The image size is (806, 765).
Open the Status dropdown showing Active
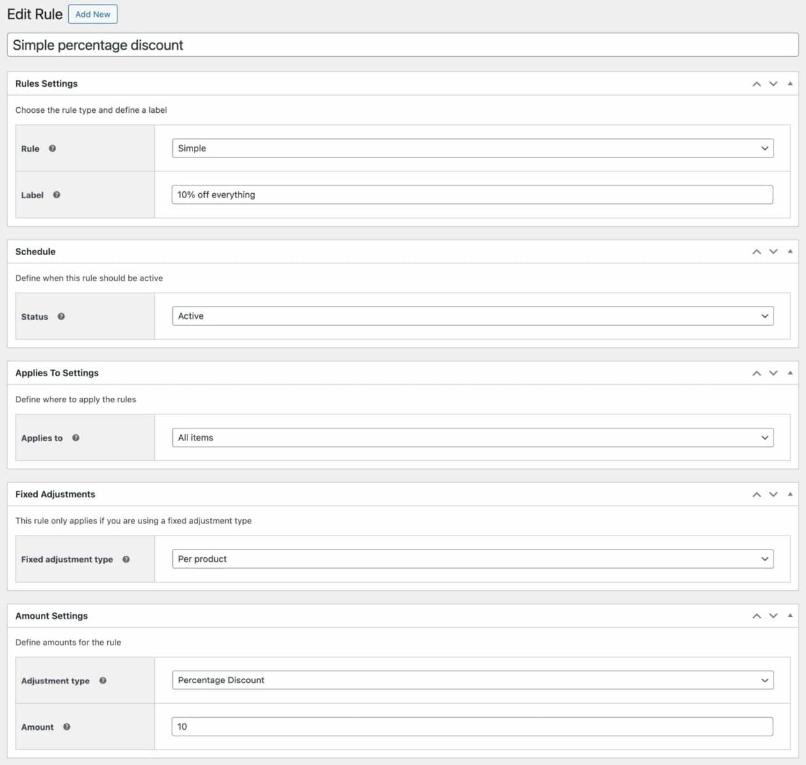tap(473, 316)
